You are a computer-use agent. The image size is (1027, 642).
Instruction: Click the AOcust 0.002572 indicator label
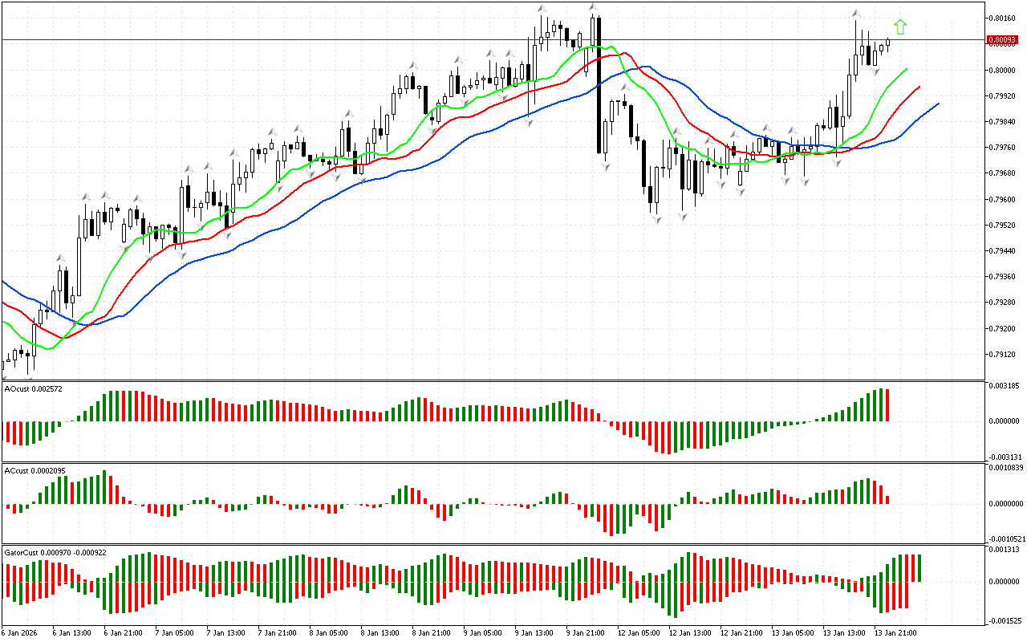34,388
